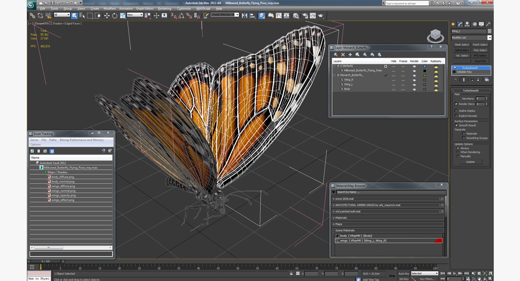
Task: Click the Render Production teapot icon
Action: pos(321,16)
